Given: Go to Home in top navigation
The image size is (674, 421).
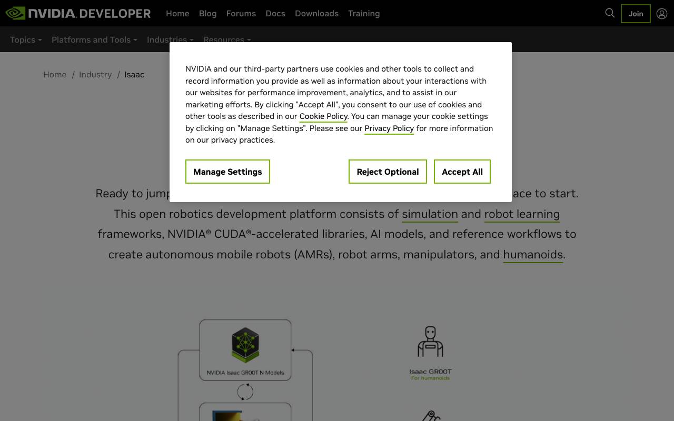Looking at the screenshot, I should click(177, 14).
